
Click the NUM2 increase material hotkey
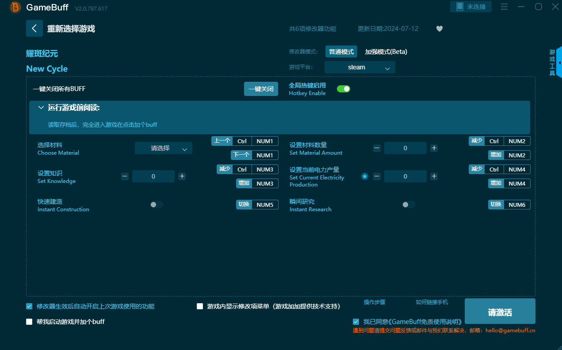[517, 155]
